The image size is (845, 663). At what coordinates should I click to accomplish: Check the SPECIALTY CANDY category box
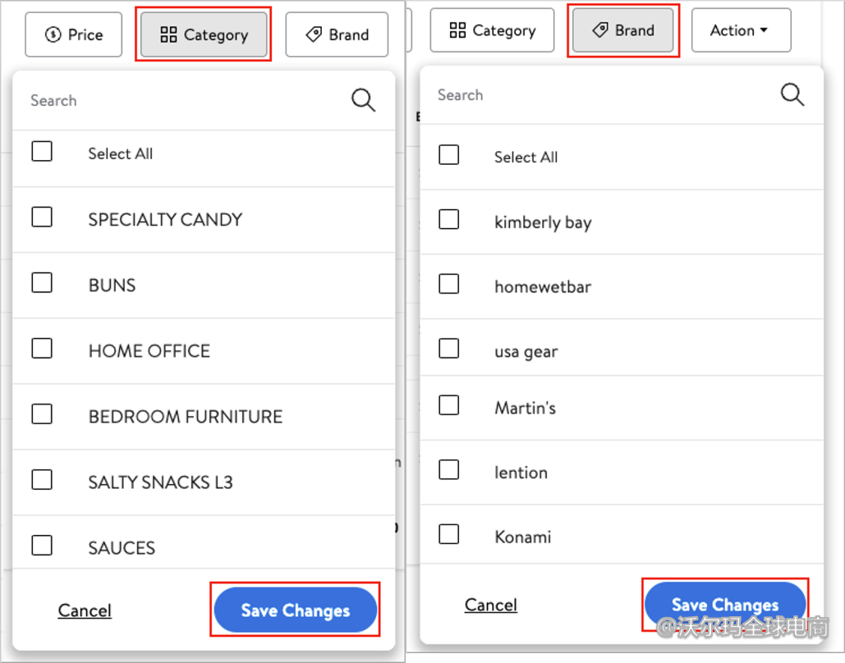pyautogui.click(x=42, y=217)
